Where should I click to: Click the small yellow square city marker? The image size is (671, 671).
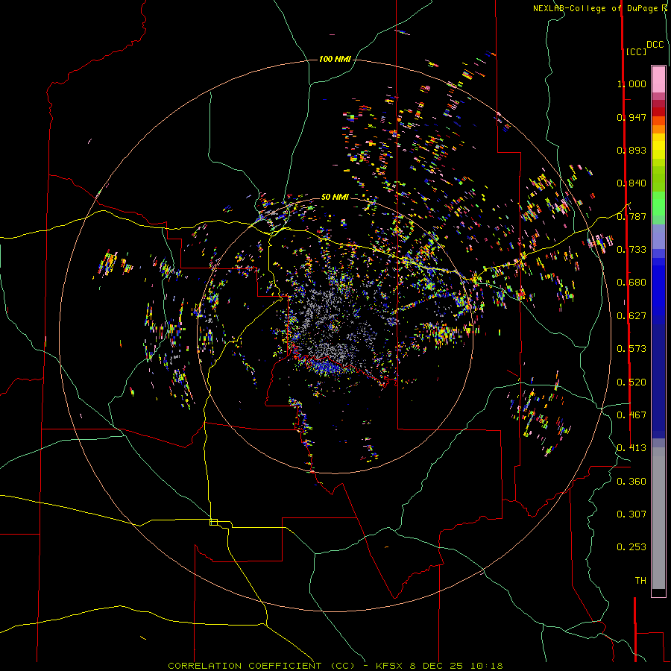click(x=213, y=522)
